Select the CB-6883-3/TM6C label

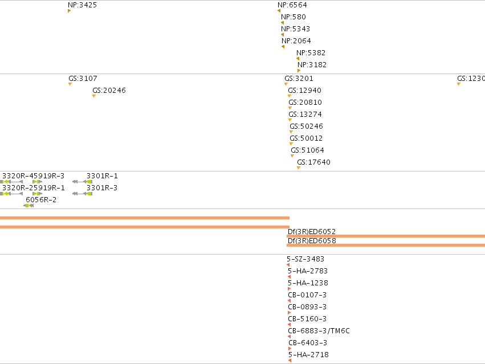coord(319,331)
